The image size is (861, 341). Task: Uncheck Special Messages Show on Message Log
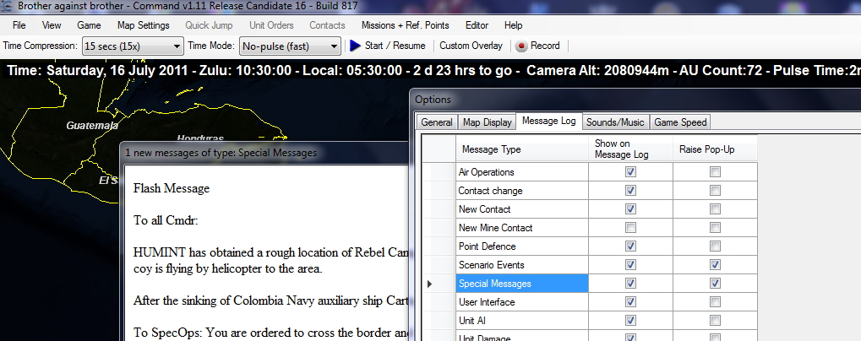pos(630,284)
